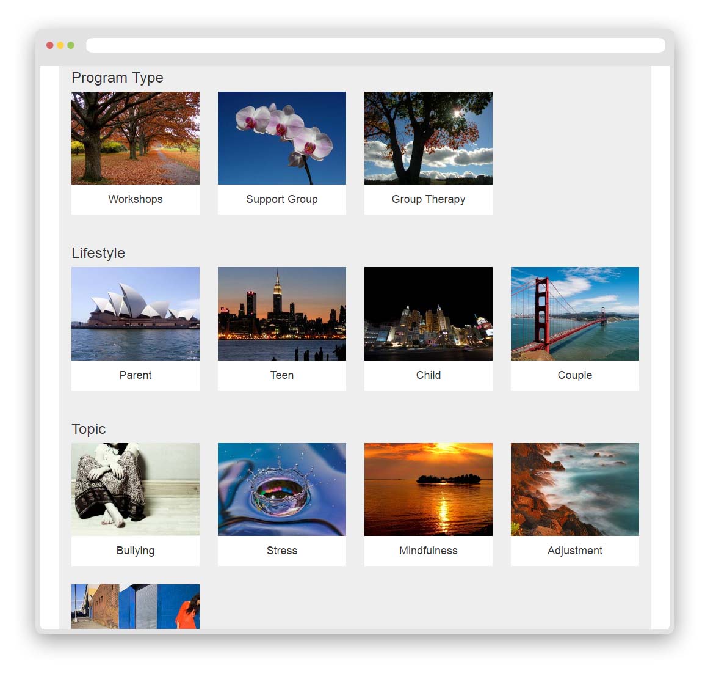Open the Adjustment rocky coast thumbnail

click(x=575, y=490)
